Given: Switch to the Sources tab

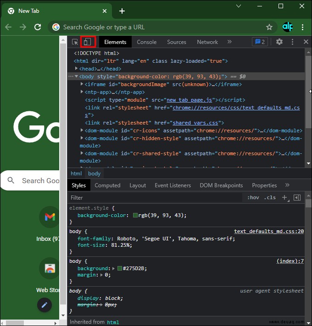Looking at the screenshot, I should pyautogui.click(x=176, y=42).
